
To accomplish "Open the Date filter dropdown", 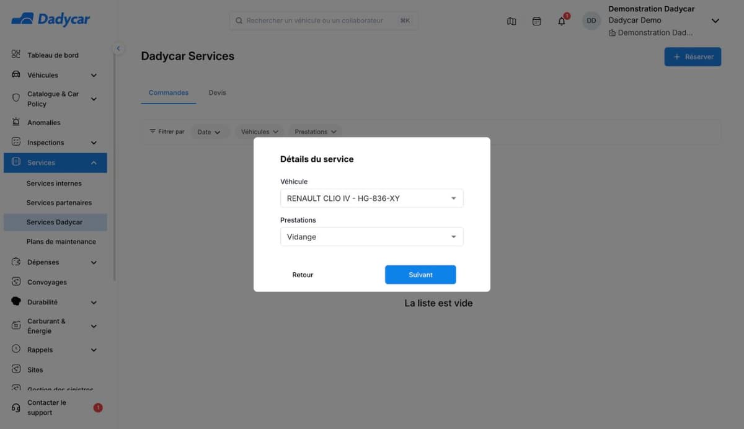I will 209,131.
